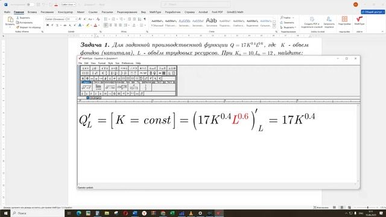Open Word icon in the taskbar

[135, 213]
